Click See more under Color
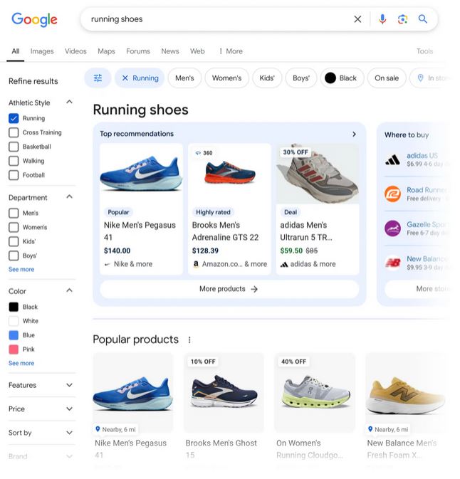460x479 pixels. coord(21,363)
